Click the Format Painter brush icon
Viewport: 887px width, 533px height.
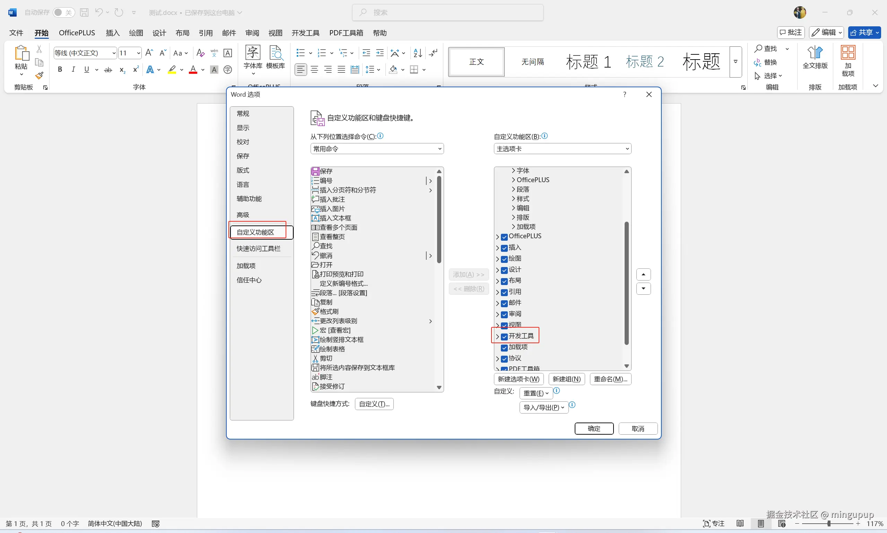(x=39, y=75)
